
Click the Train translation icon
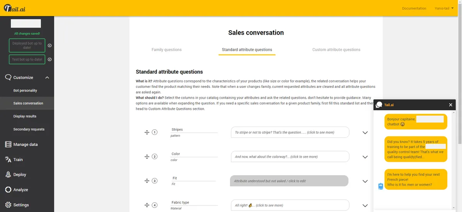[8, 160]
